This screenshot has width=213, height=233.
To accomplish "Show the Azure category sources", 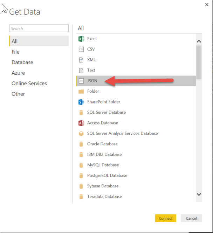I will point(18,73).
